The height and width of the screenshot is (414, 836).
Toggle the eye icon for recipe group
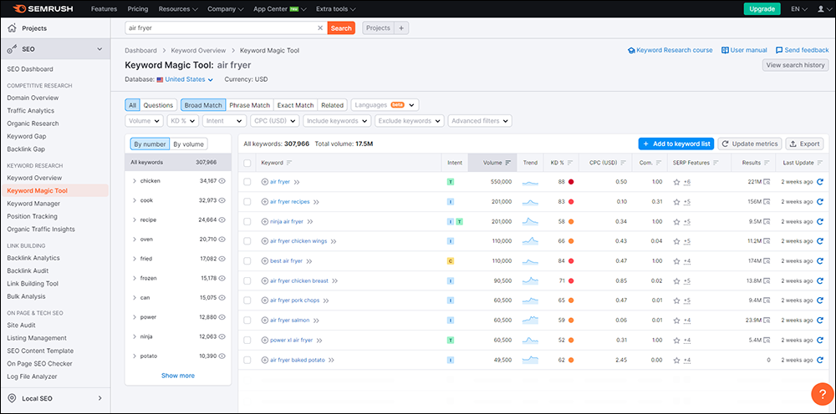(222, 220)
